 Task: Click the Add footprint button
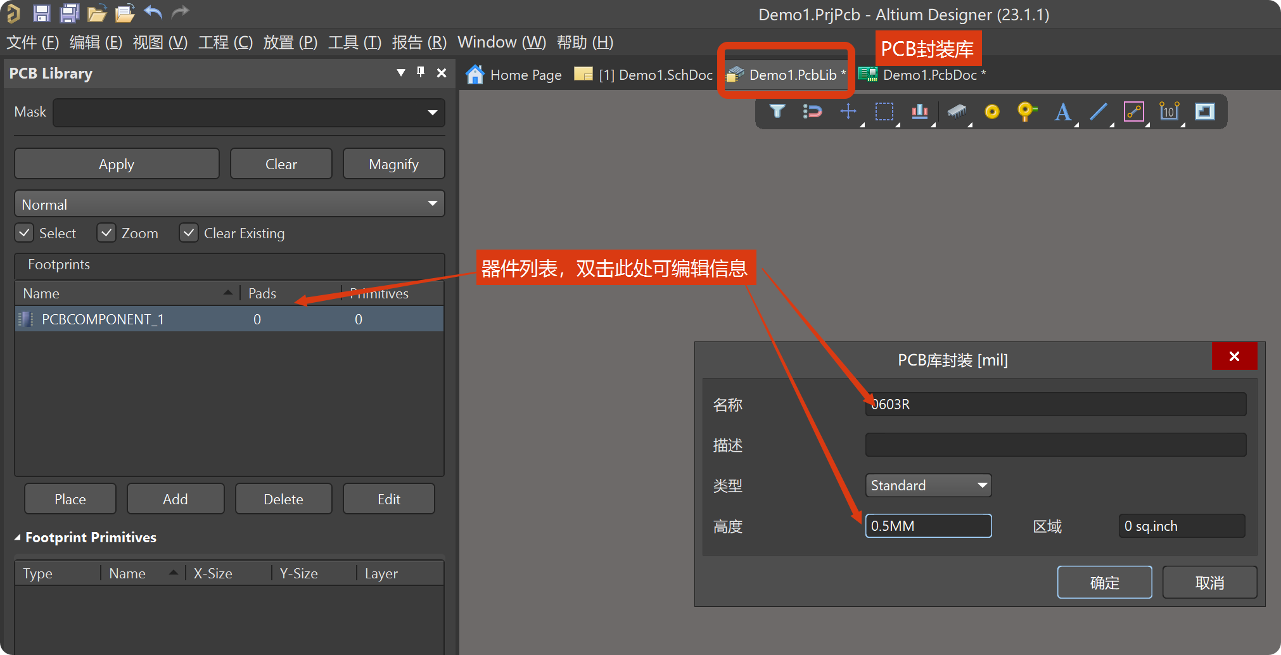click(175, 499)
